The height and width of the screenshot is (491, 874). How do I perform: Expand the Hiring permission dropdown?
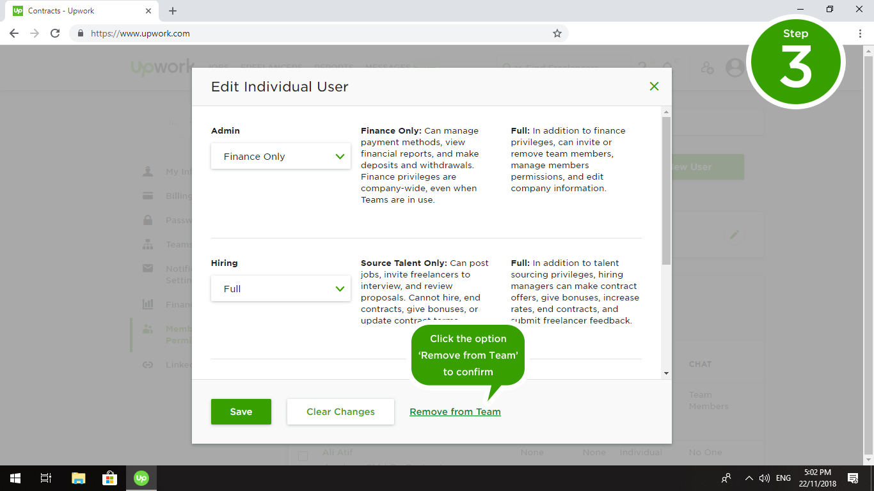click(x=280, y=289)
